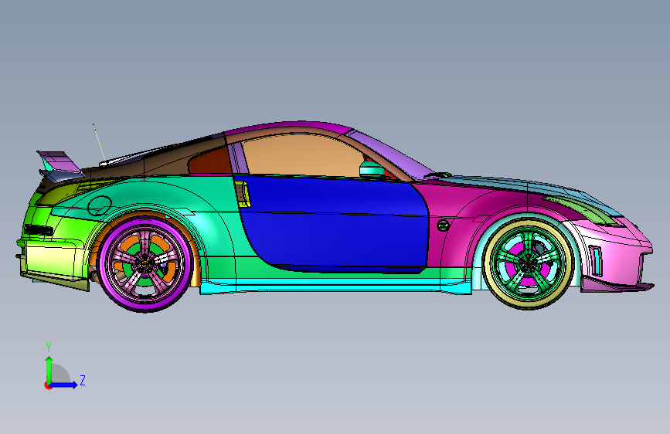Select the round emblem on front fender
Screen dimensions: 670x434
tap(443, 225)
